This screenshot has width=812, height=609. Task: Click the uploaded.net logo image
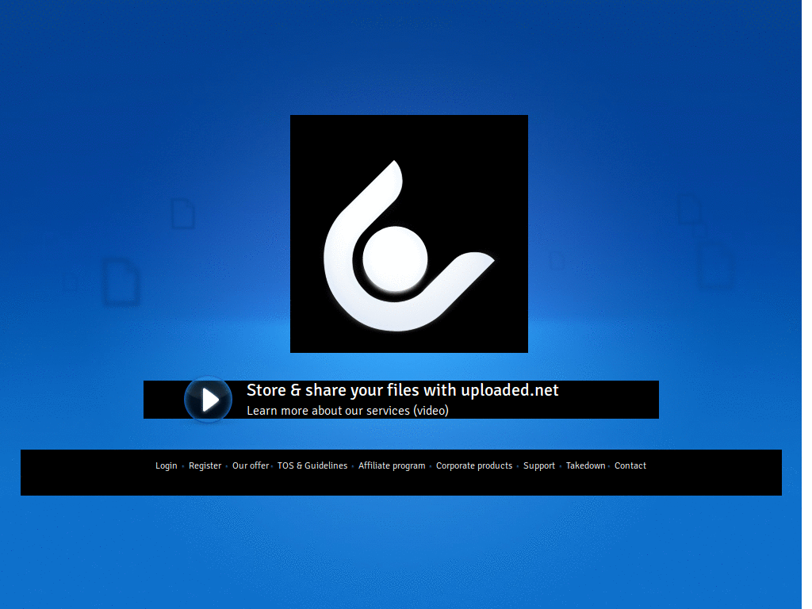tap(409, 234)
